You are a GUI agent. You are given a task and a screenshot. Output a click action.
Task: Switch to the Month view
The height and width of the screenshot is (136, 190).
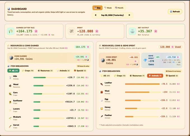(x=119, y=8)
